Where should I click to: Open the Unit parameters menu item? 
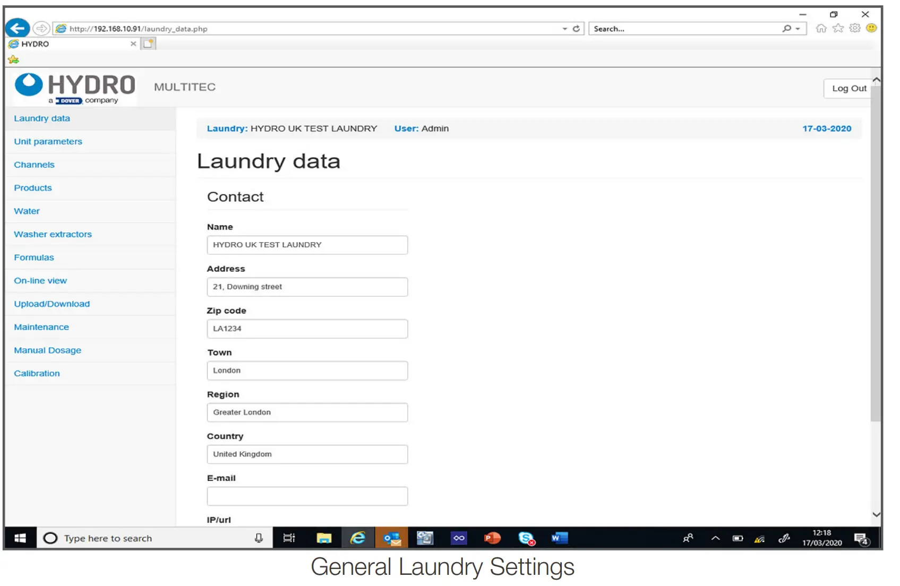coord(48,142)
